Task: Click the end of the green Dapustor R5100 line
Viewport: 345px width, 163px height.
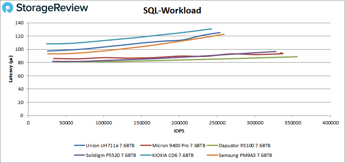Action: pos(297,57)
